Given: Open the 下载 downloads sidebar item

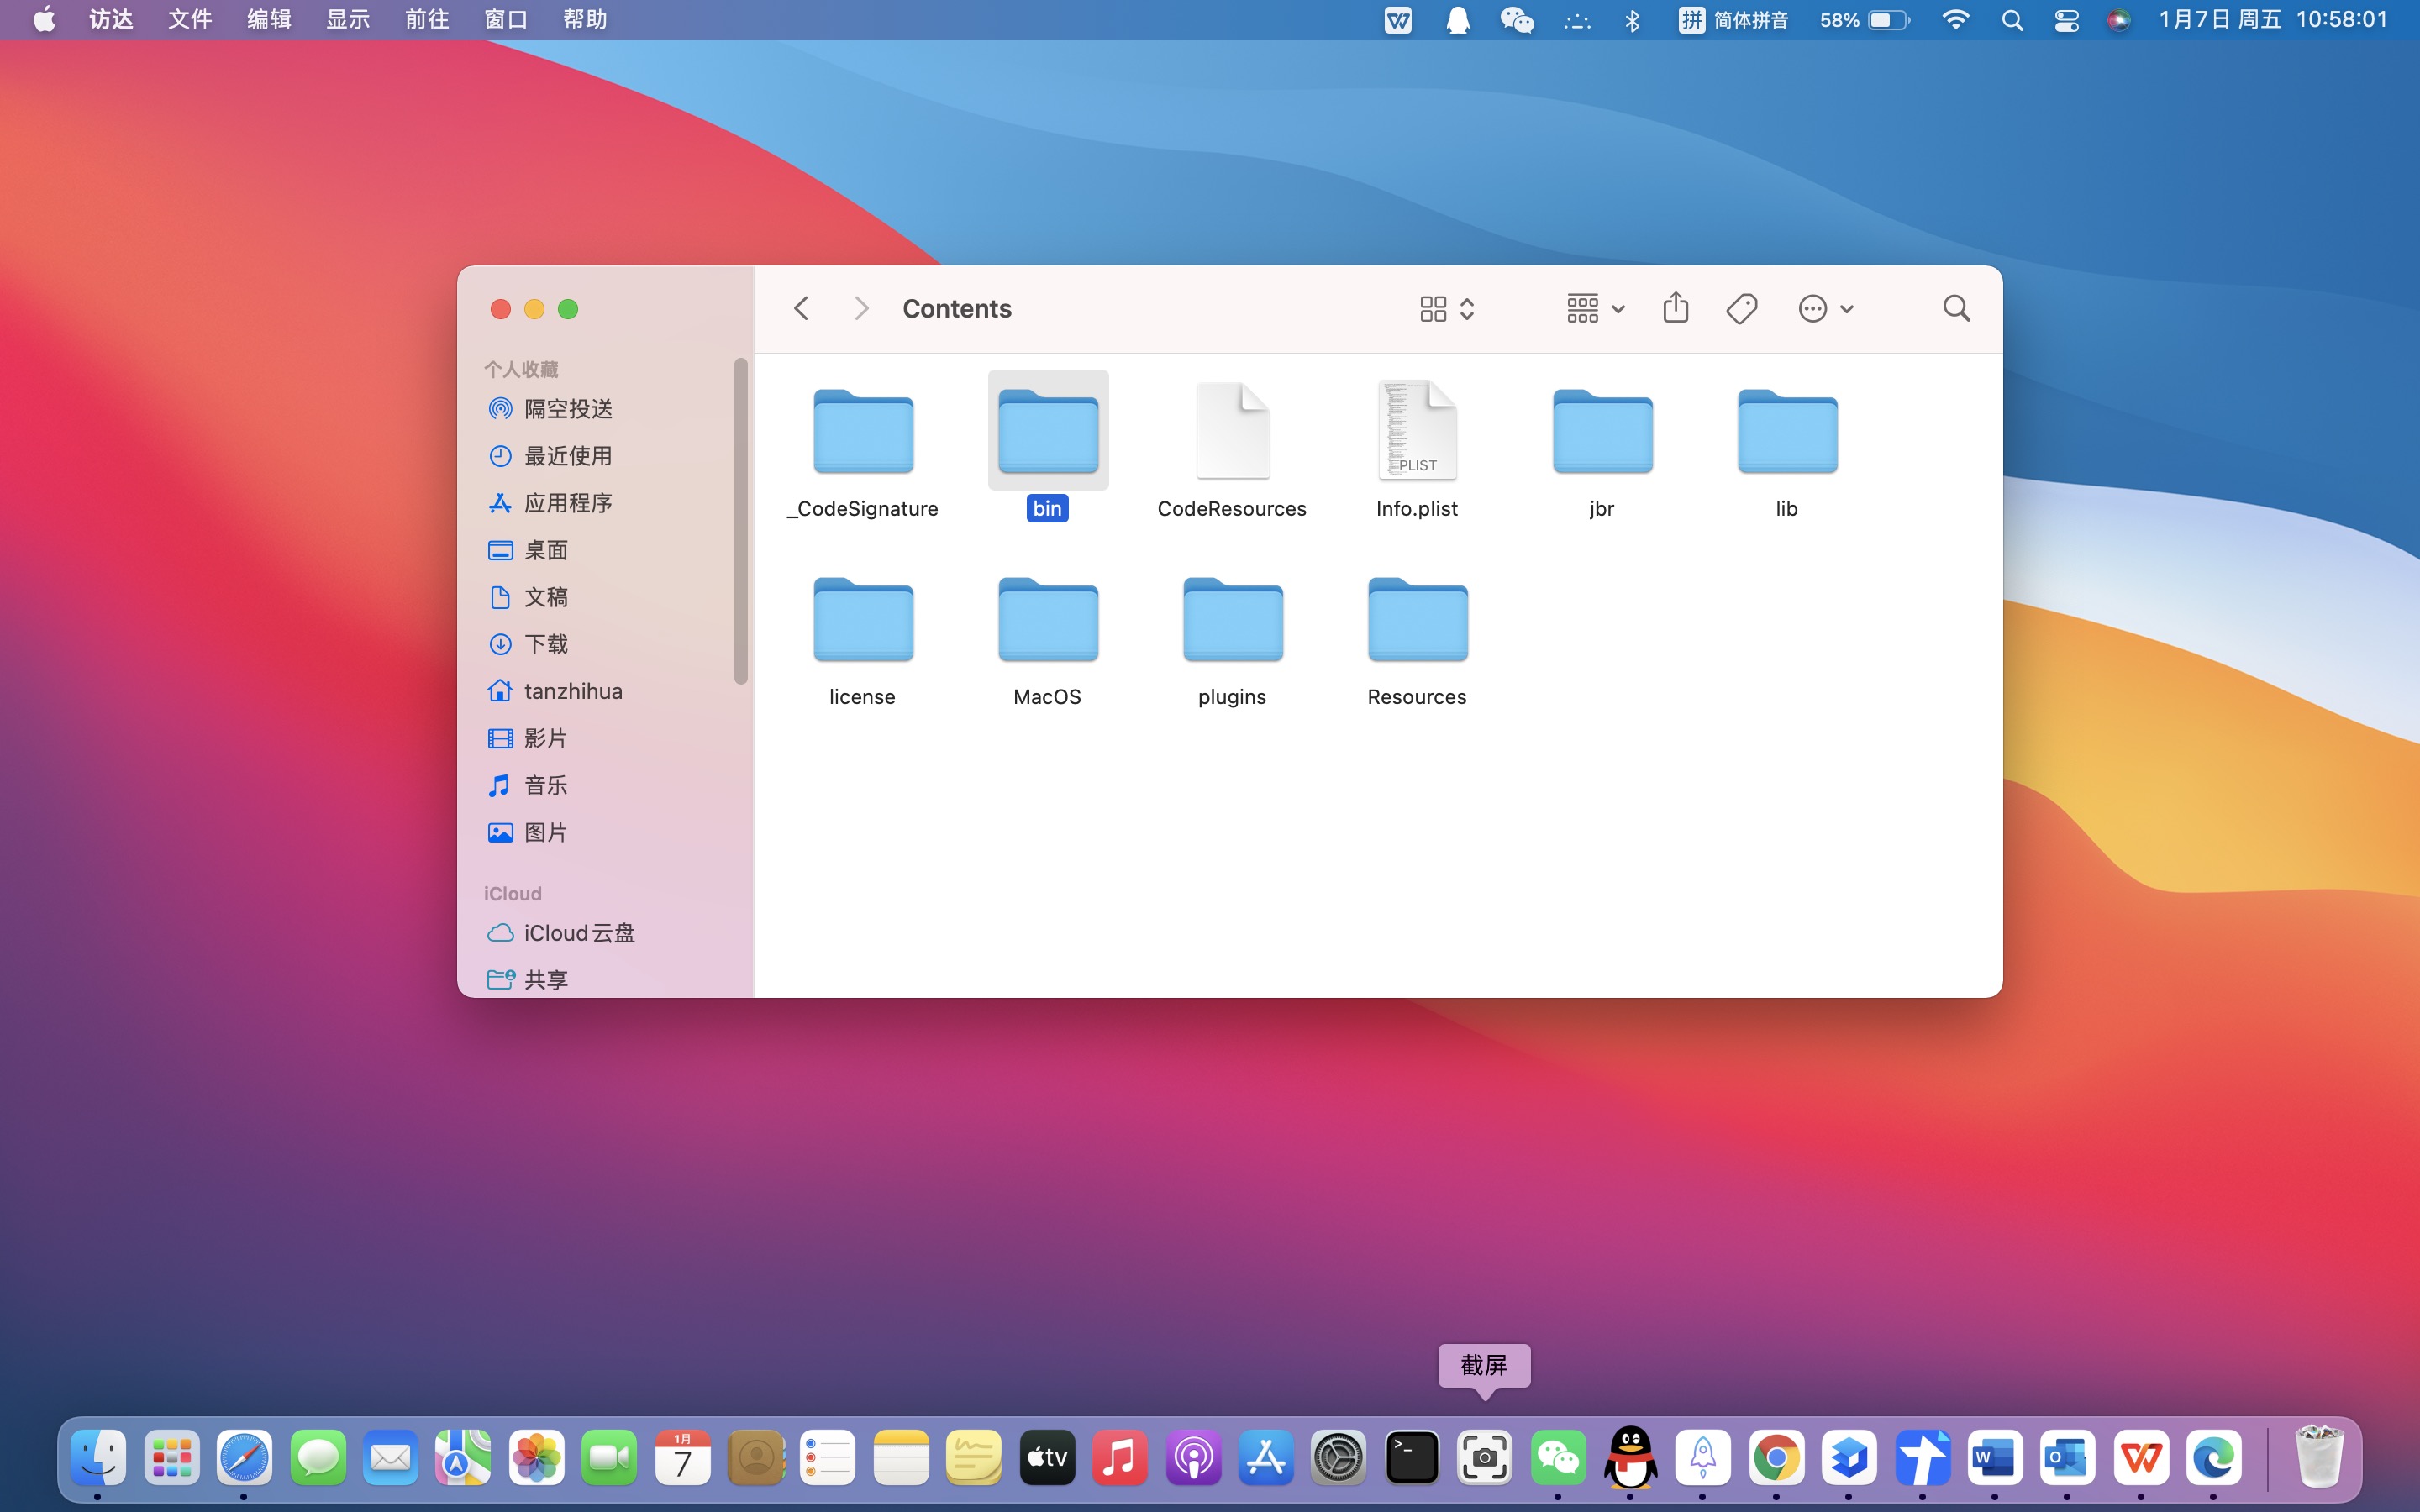Looking at the screenshot, I should (545, 644).
